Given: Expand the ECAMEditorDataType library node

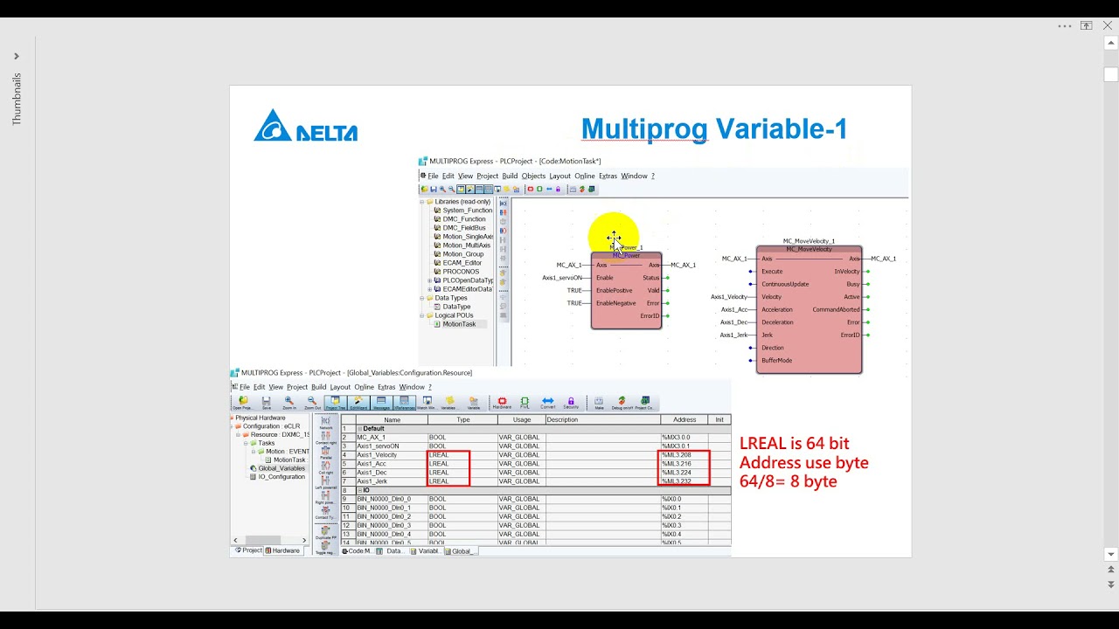Looking at the screenshot, I should [429, 289].
